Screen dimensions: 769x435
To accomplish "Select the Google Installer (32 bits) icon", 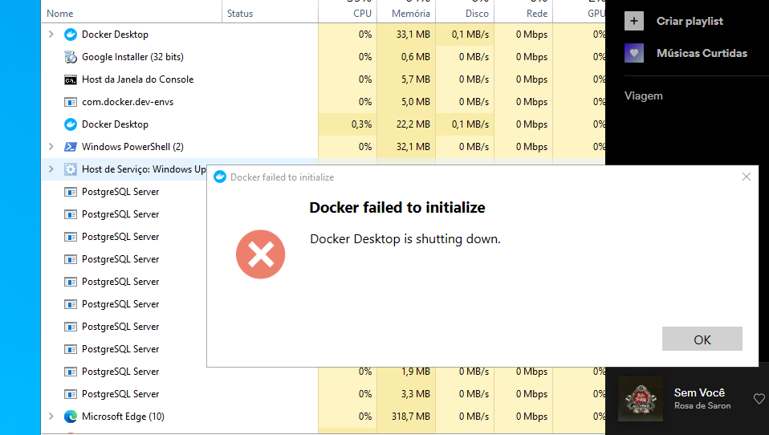I will tap(71, 57).
